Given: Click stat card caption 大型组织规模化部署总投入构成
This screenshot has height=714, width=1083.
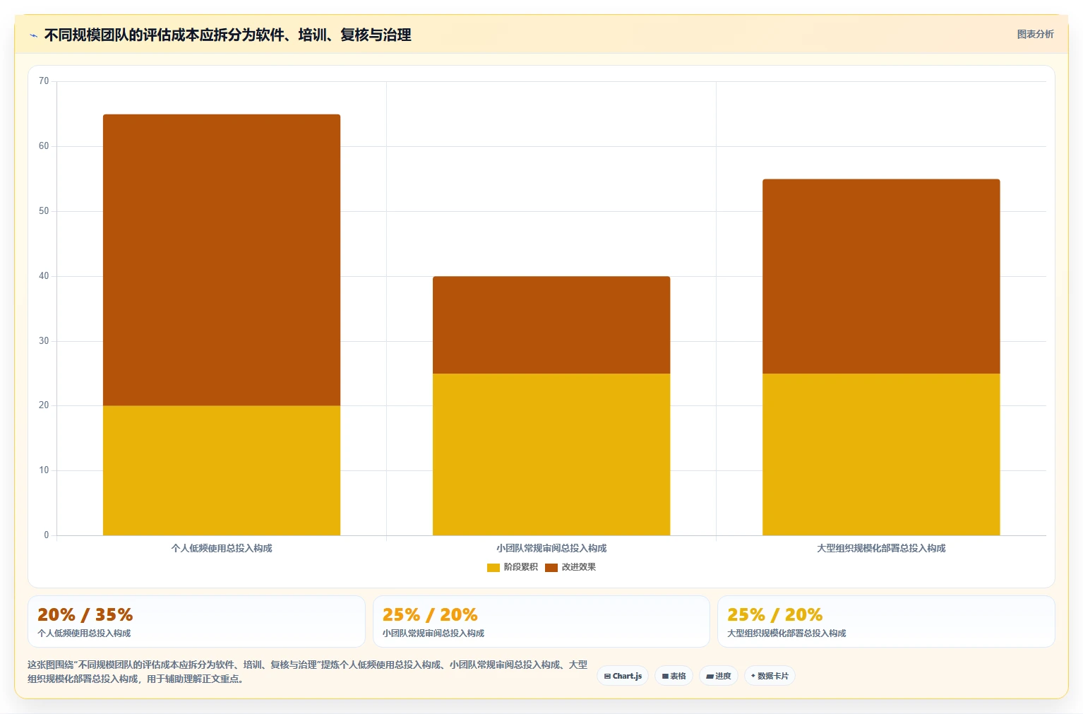Looking at the screenshot, I should tap(786, 633).
